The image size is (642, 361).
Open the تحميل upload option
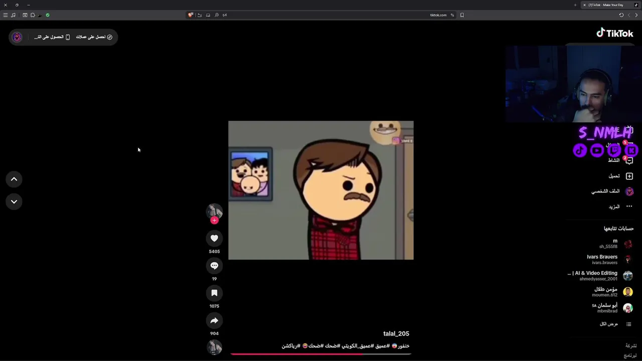620,176
